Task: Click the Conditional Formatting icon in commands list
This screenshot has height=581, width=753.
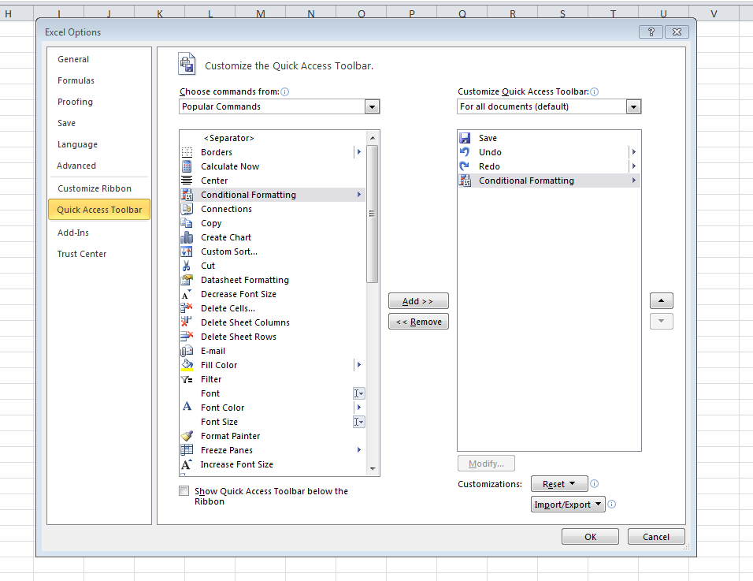Action: [x=187, y=195]
